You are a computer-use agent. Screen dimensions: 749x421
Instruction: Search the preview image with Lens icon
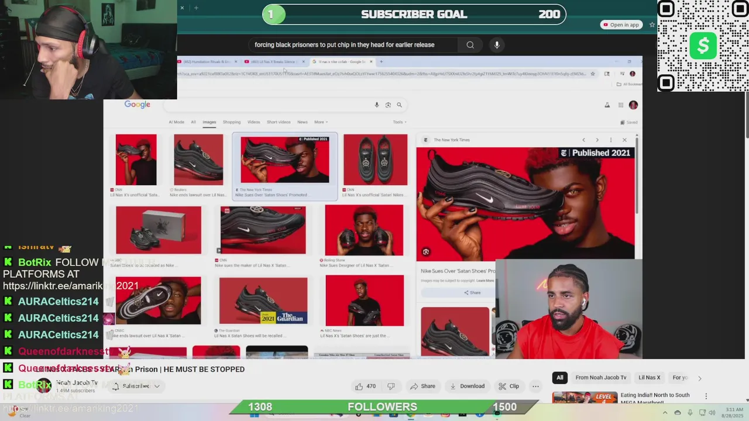point(426,251)
